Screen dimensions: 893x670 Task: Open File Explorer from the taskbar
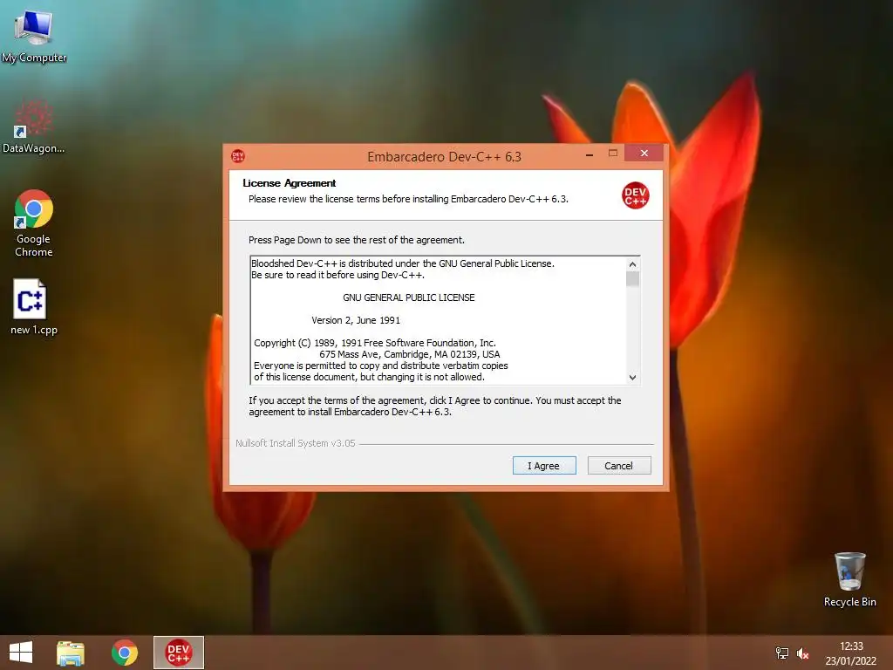point(71,653)
